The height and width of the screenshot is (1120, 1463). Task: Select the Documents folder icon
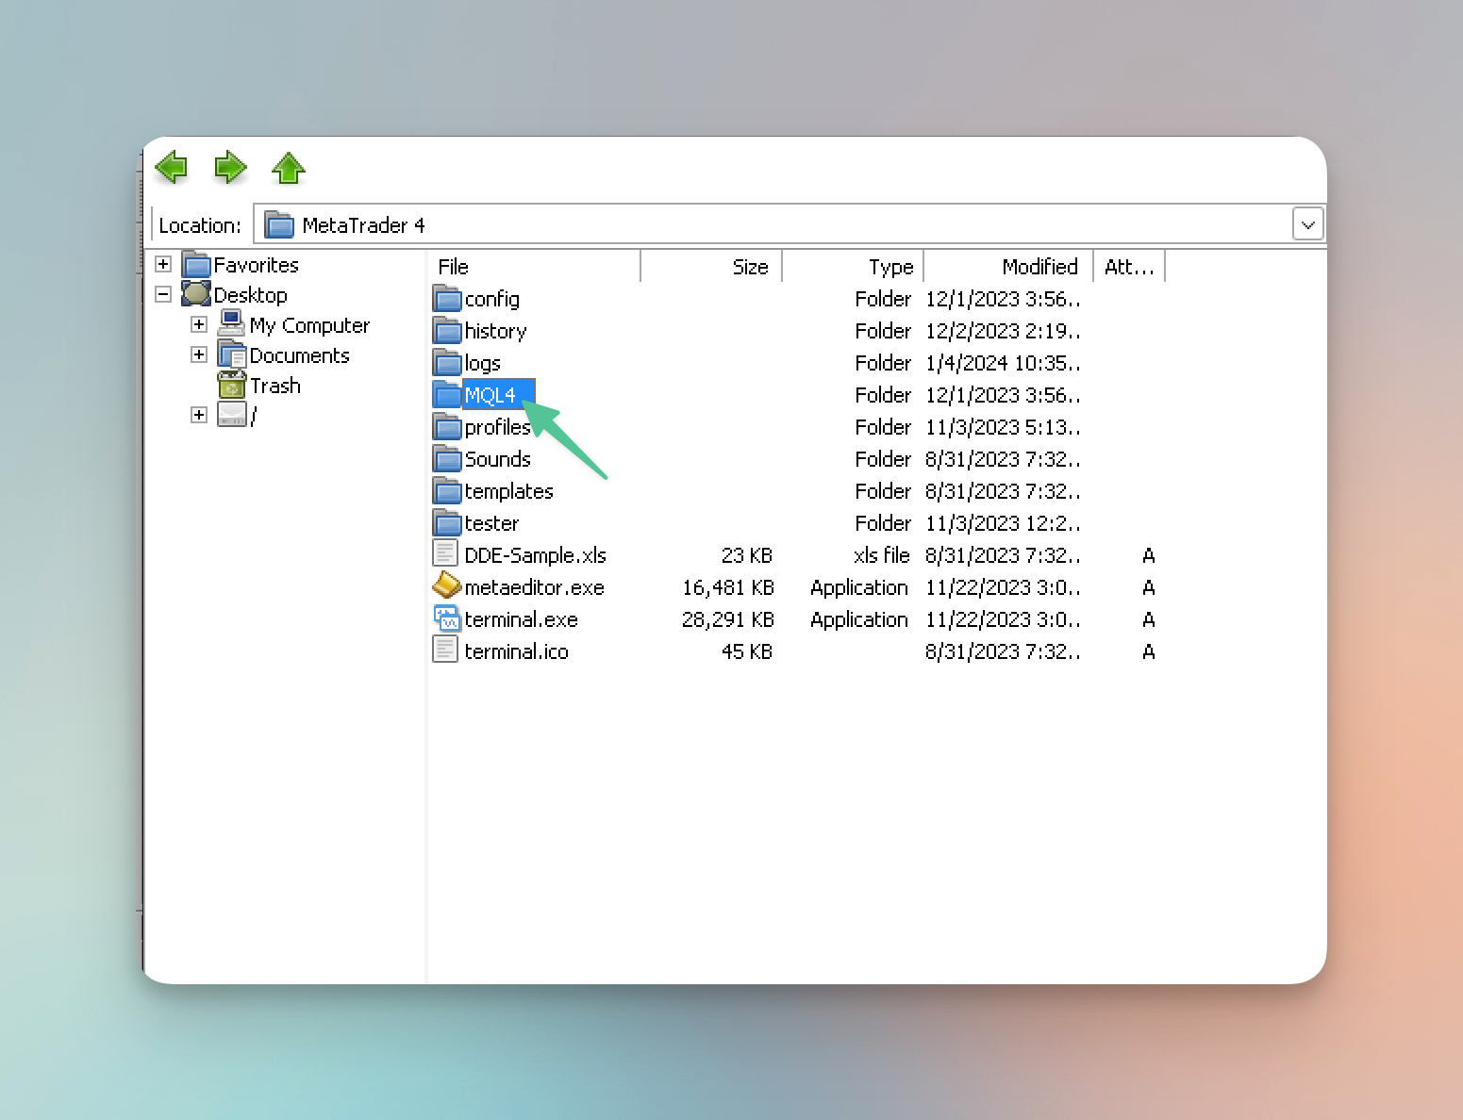coord(232,354)
